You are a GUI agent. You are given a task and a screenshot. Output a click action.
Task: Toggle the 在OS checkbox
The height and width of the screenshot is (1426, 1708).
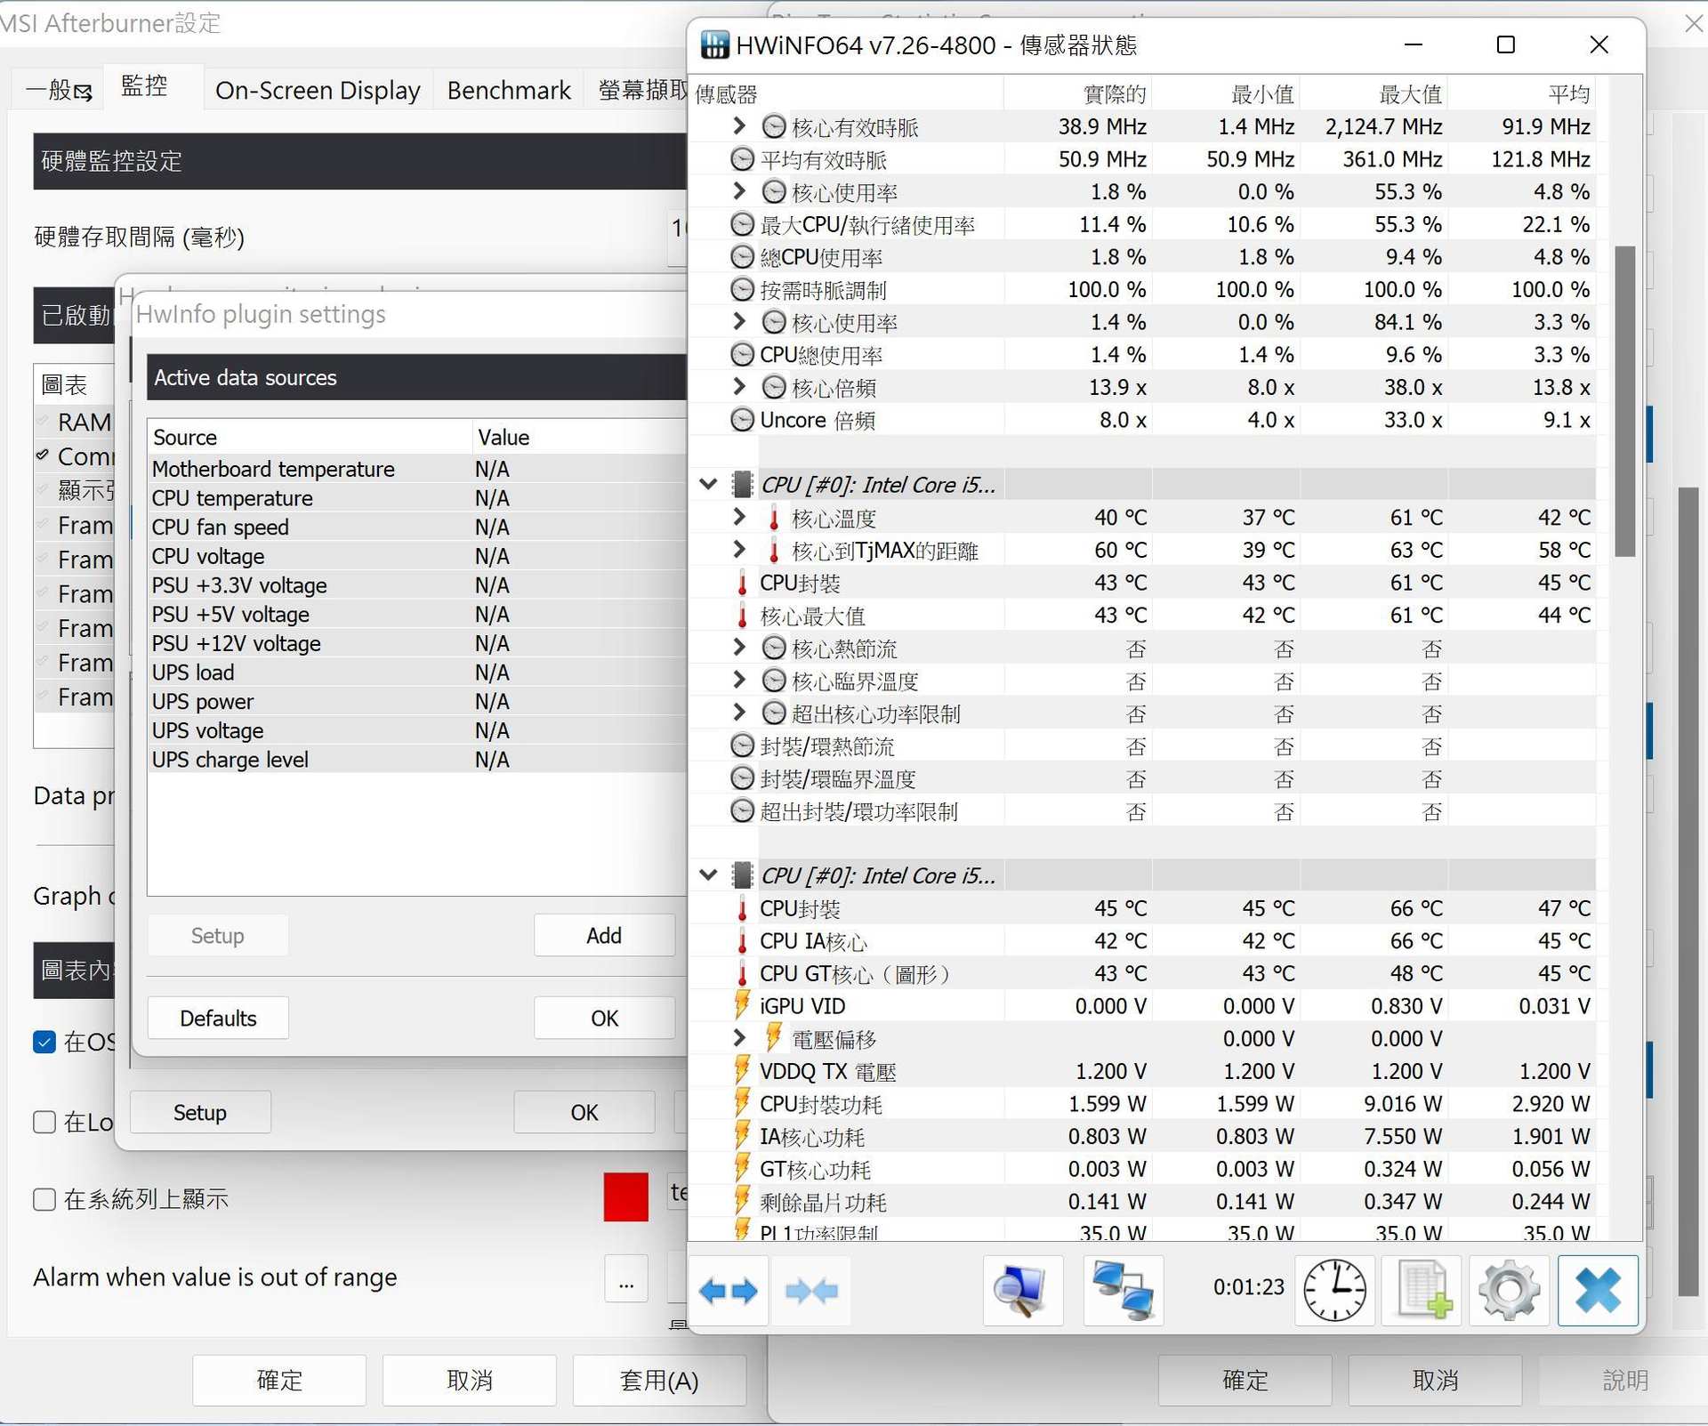click(x=44, y=1042)
